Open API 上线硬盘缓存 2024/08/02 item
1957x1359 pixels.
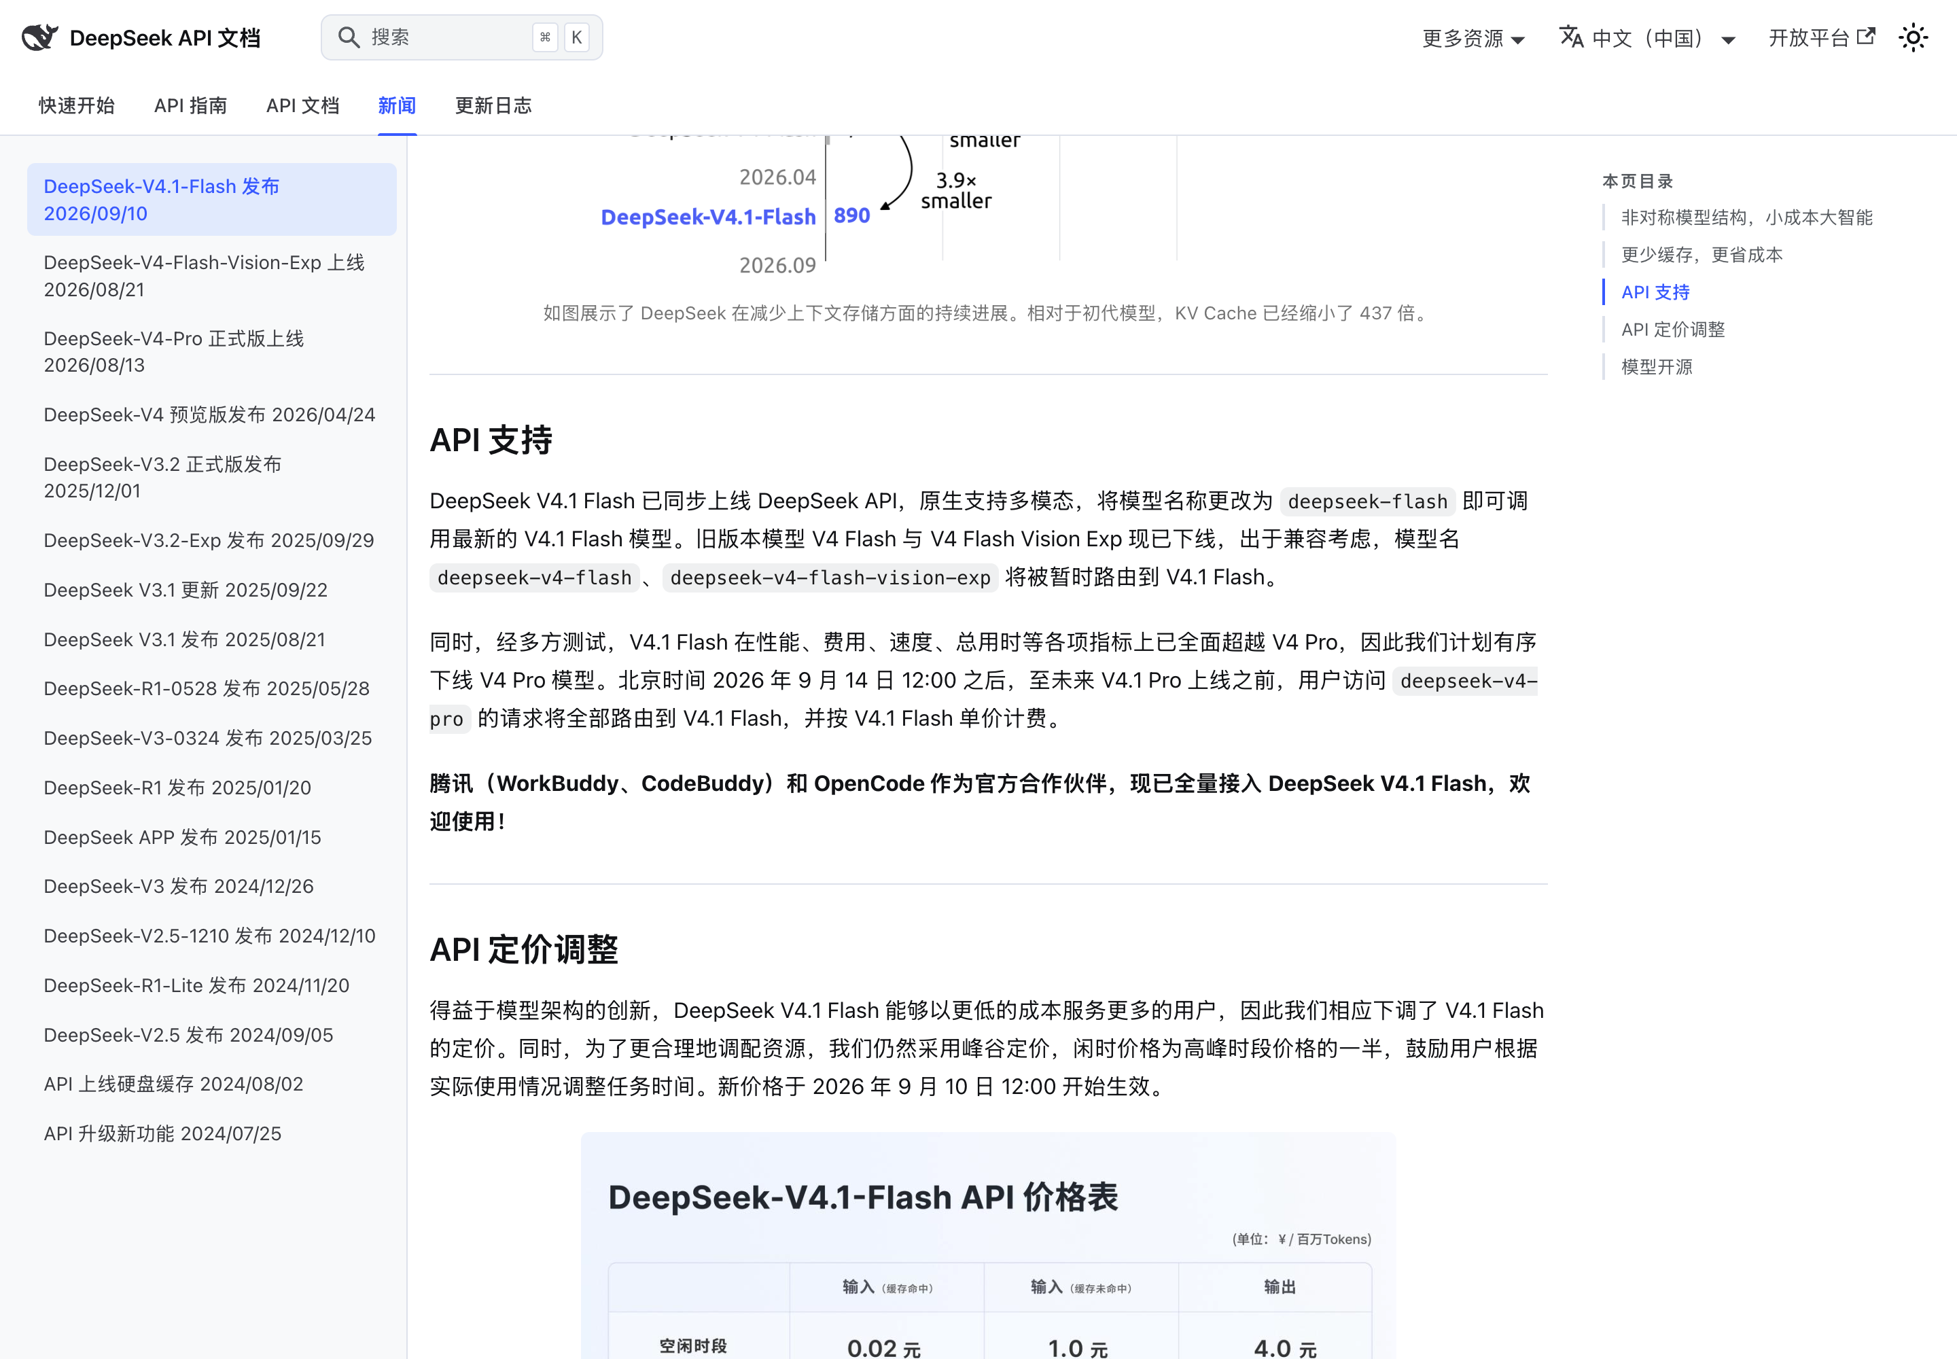click(212, 1084)
